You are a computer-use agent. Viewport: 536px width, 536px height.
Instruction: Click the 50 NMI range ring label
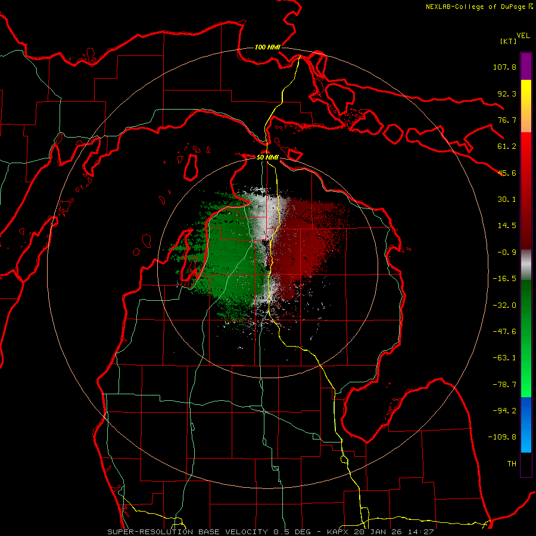[x=267, y=158]
